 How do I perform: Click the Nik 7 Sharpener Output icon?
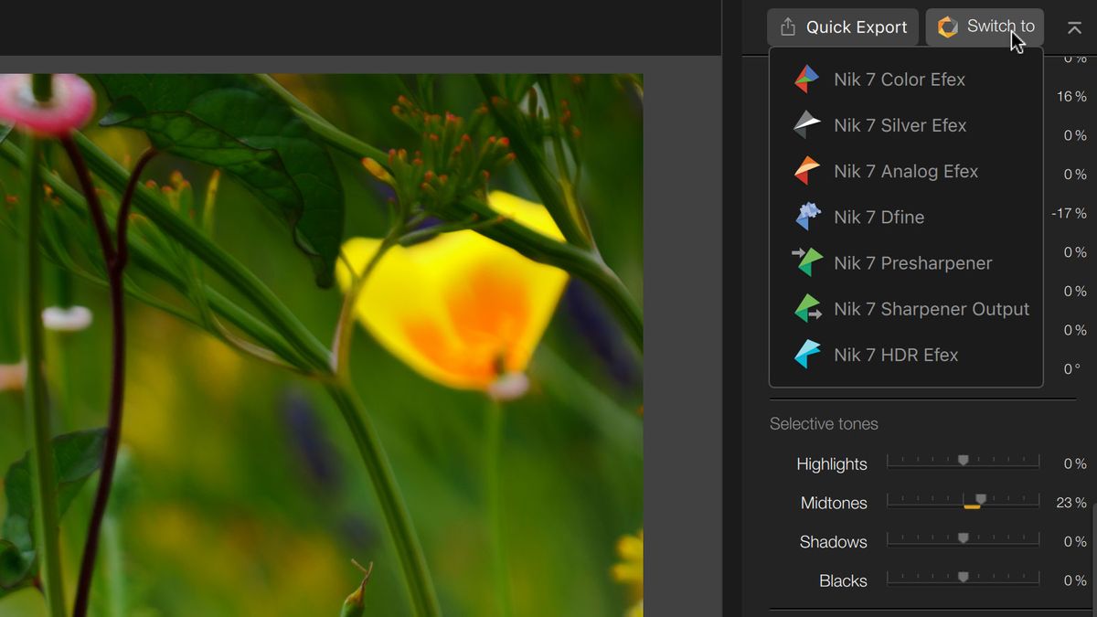tap(807, 308)
